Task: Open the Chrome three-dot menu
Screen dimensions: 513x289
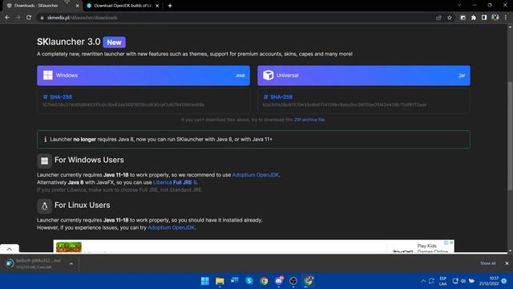Action: pyautogui.click(x=506, y=18)
